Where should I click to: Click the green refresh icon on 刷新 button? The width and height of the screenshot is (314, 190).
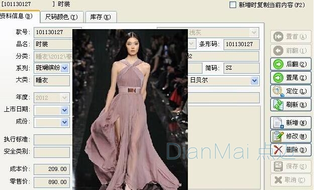(x=278, y=105)
